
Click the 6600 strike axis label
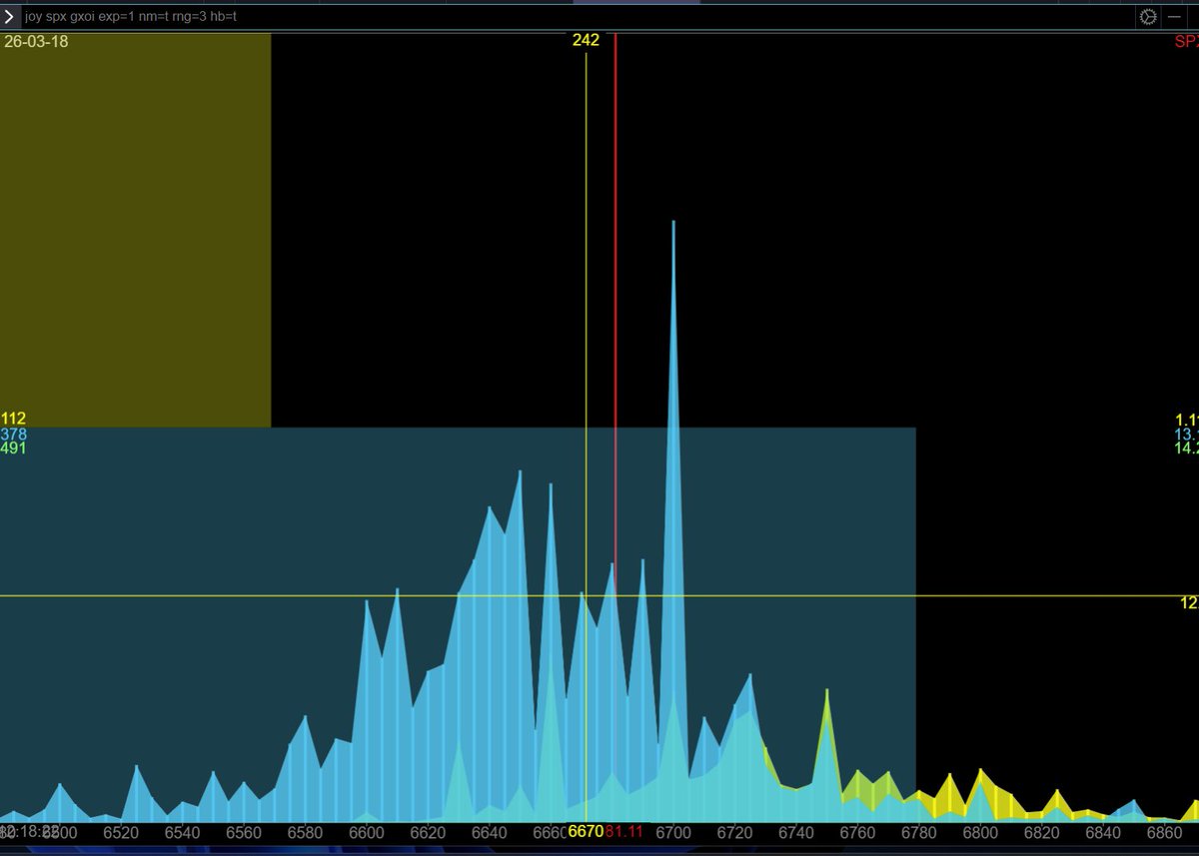[x=366, y=832]
